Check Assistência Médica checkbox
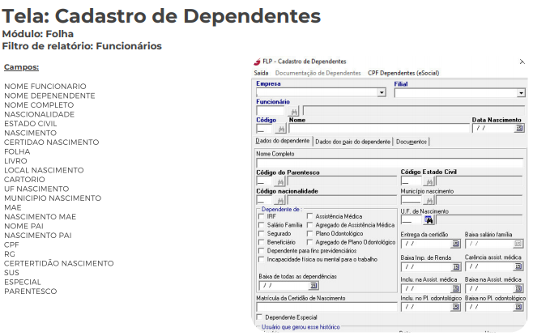 point(309,216)
